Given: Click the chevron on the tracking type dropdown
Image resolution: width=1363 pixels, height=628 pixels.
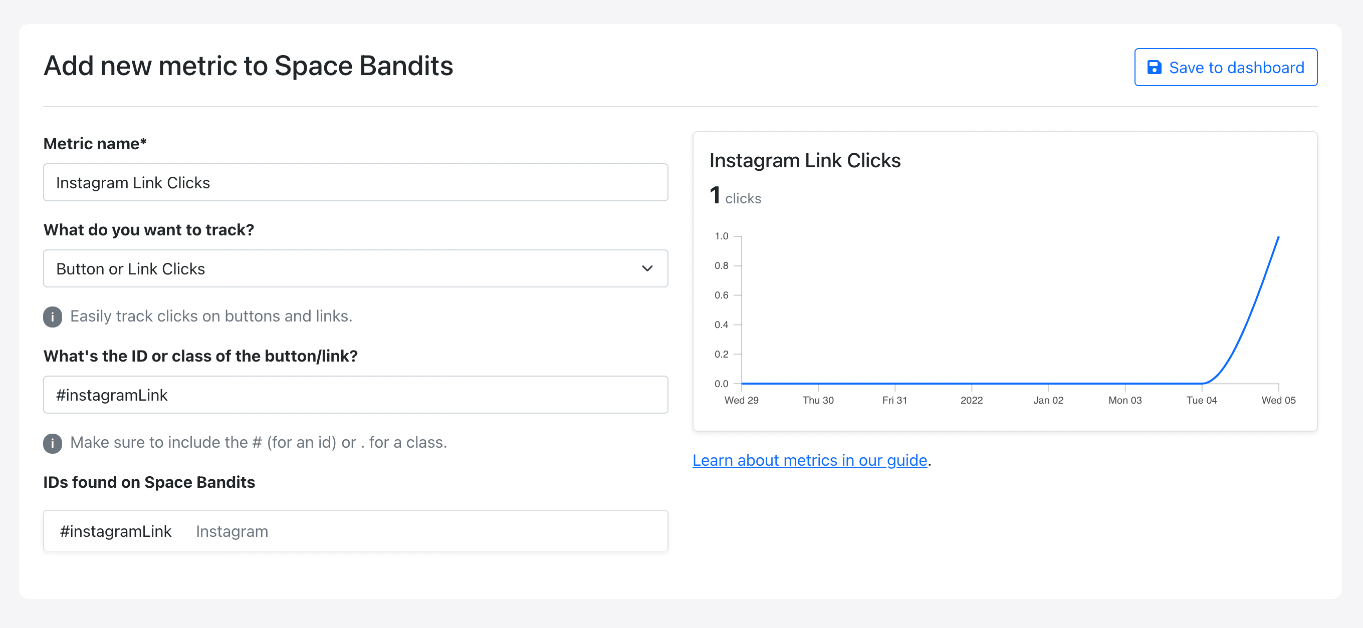Looking at the screenshot, I should (646, 268).
